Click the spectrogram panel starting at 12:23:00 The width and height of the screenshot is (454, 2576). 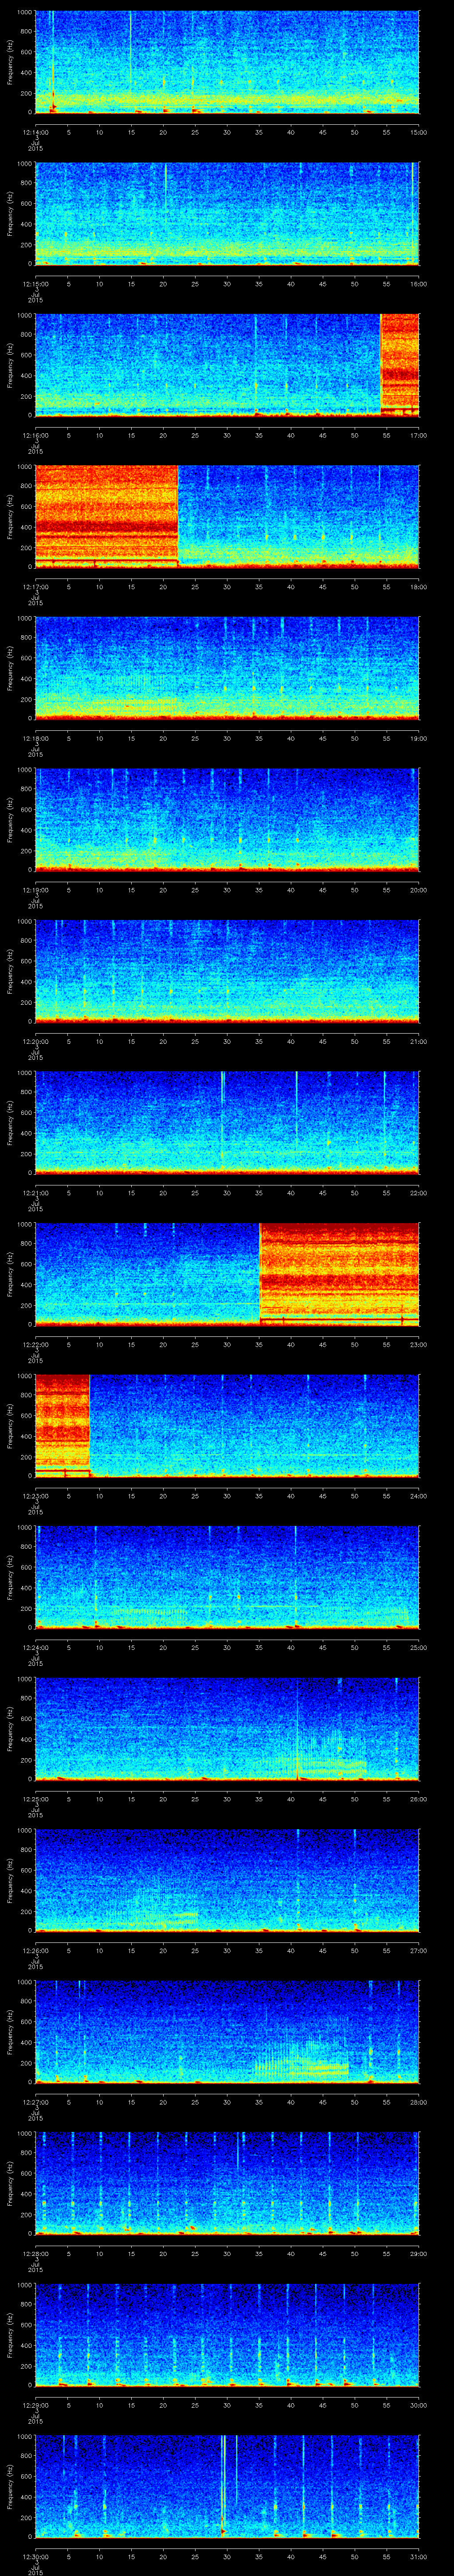coord(227,1425)
